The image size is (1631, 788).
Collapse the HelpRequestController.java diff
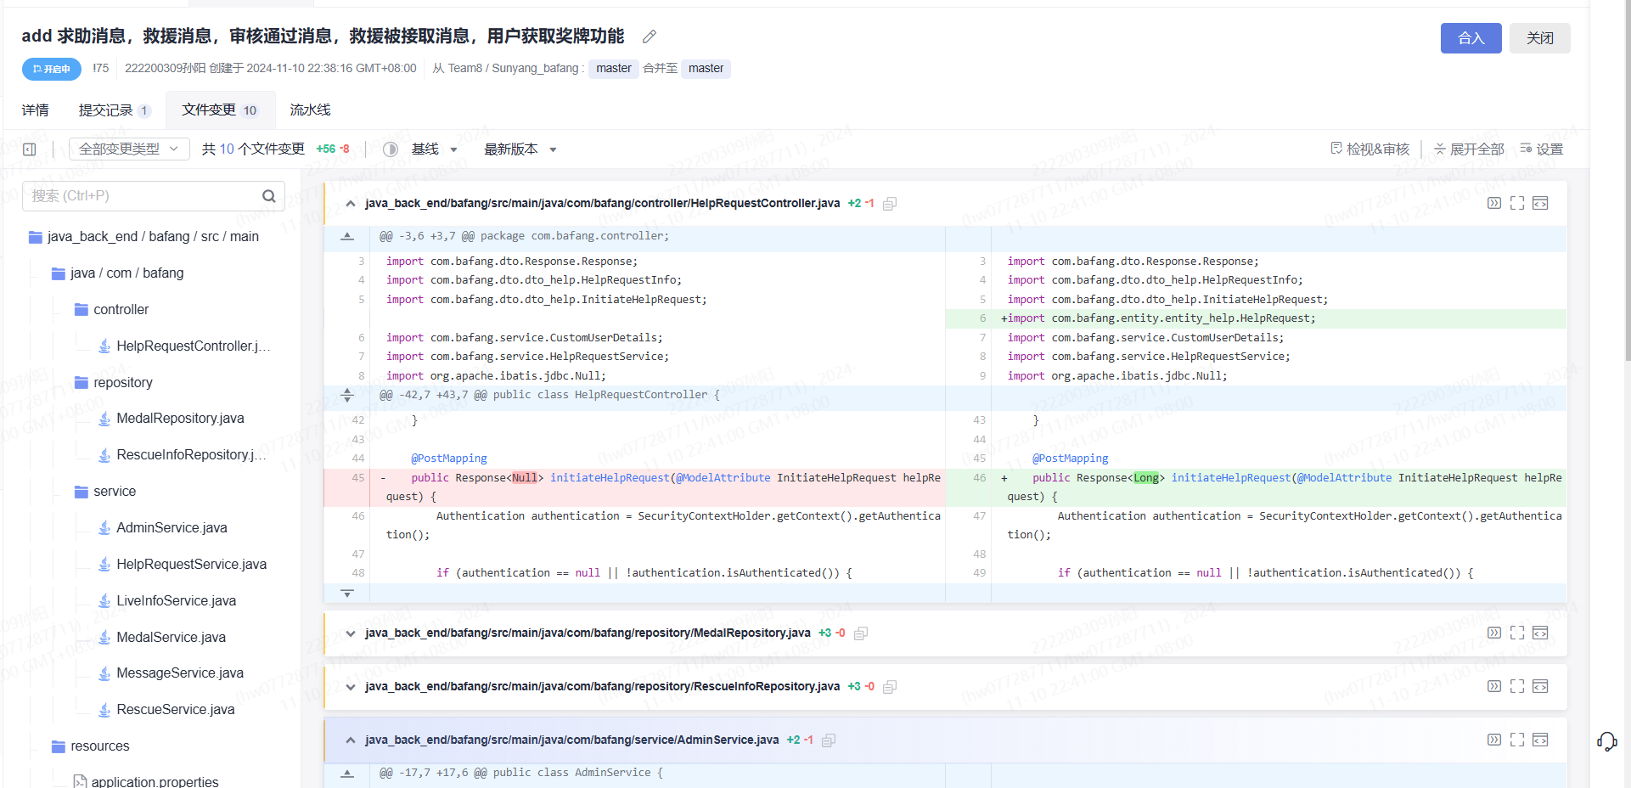pyautogui.click(x=351, y=204)
